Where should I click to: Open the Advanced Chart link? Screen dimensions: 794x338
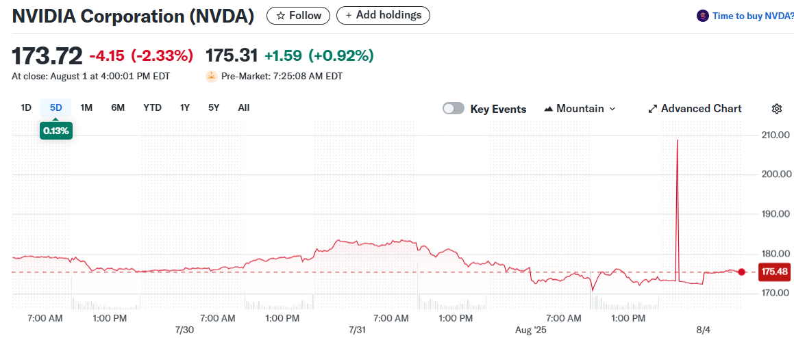pyautogui.click(x=695, y=108)
